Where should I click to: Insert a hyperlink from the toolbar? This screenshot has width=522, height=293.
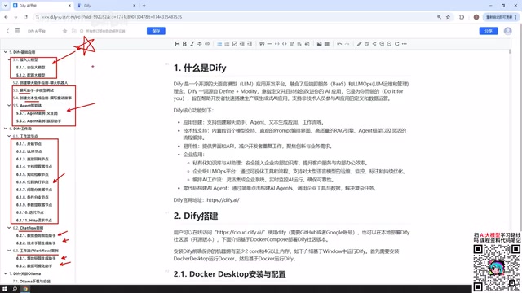(x=207, y=44)
